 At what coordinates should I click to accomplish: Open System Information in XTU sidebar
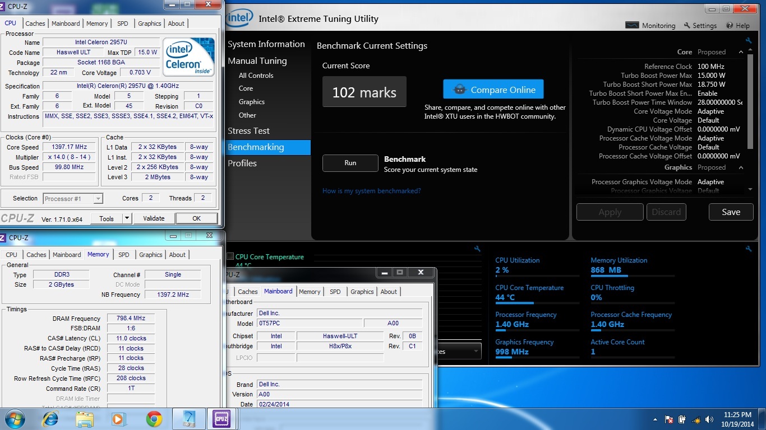[266, 44]
